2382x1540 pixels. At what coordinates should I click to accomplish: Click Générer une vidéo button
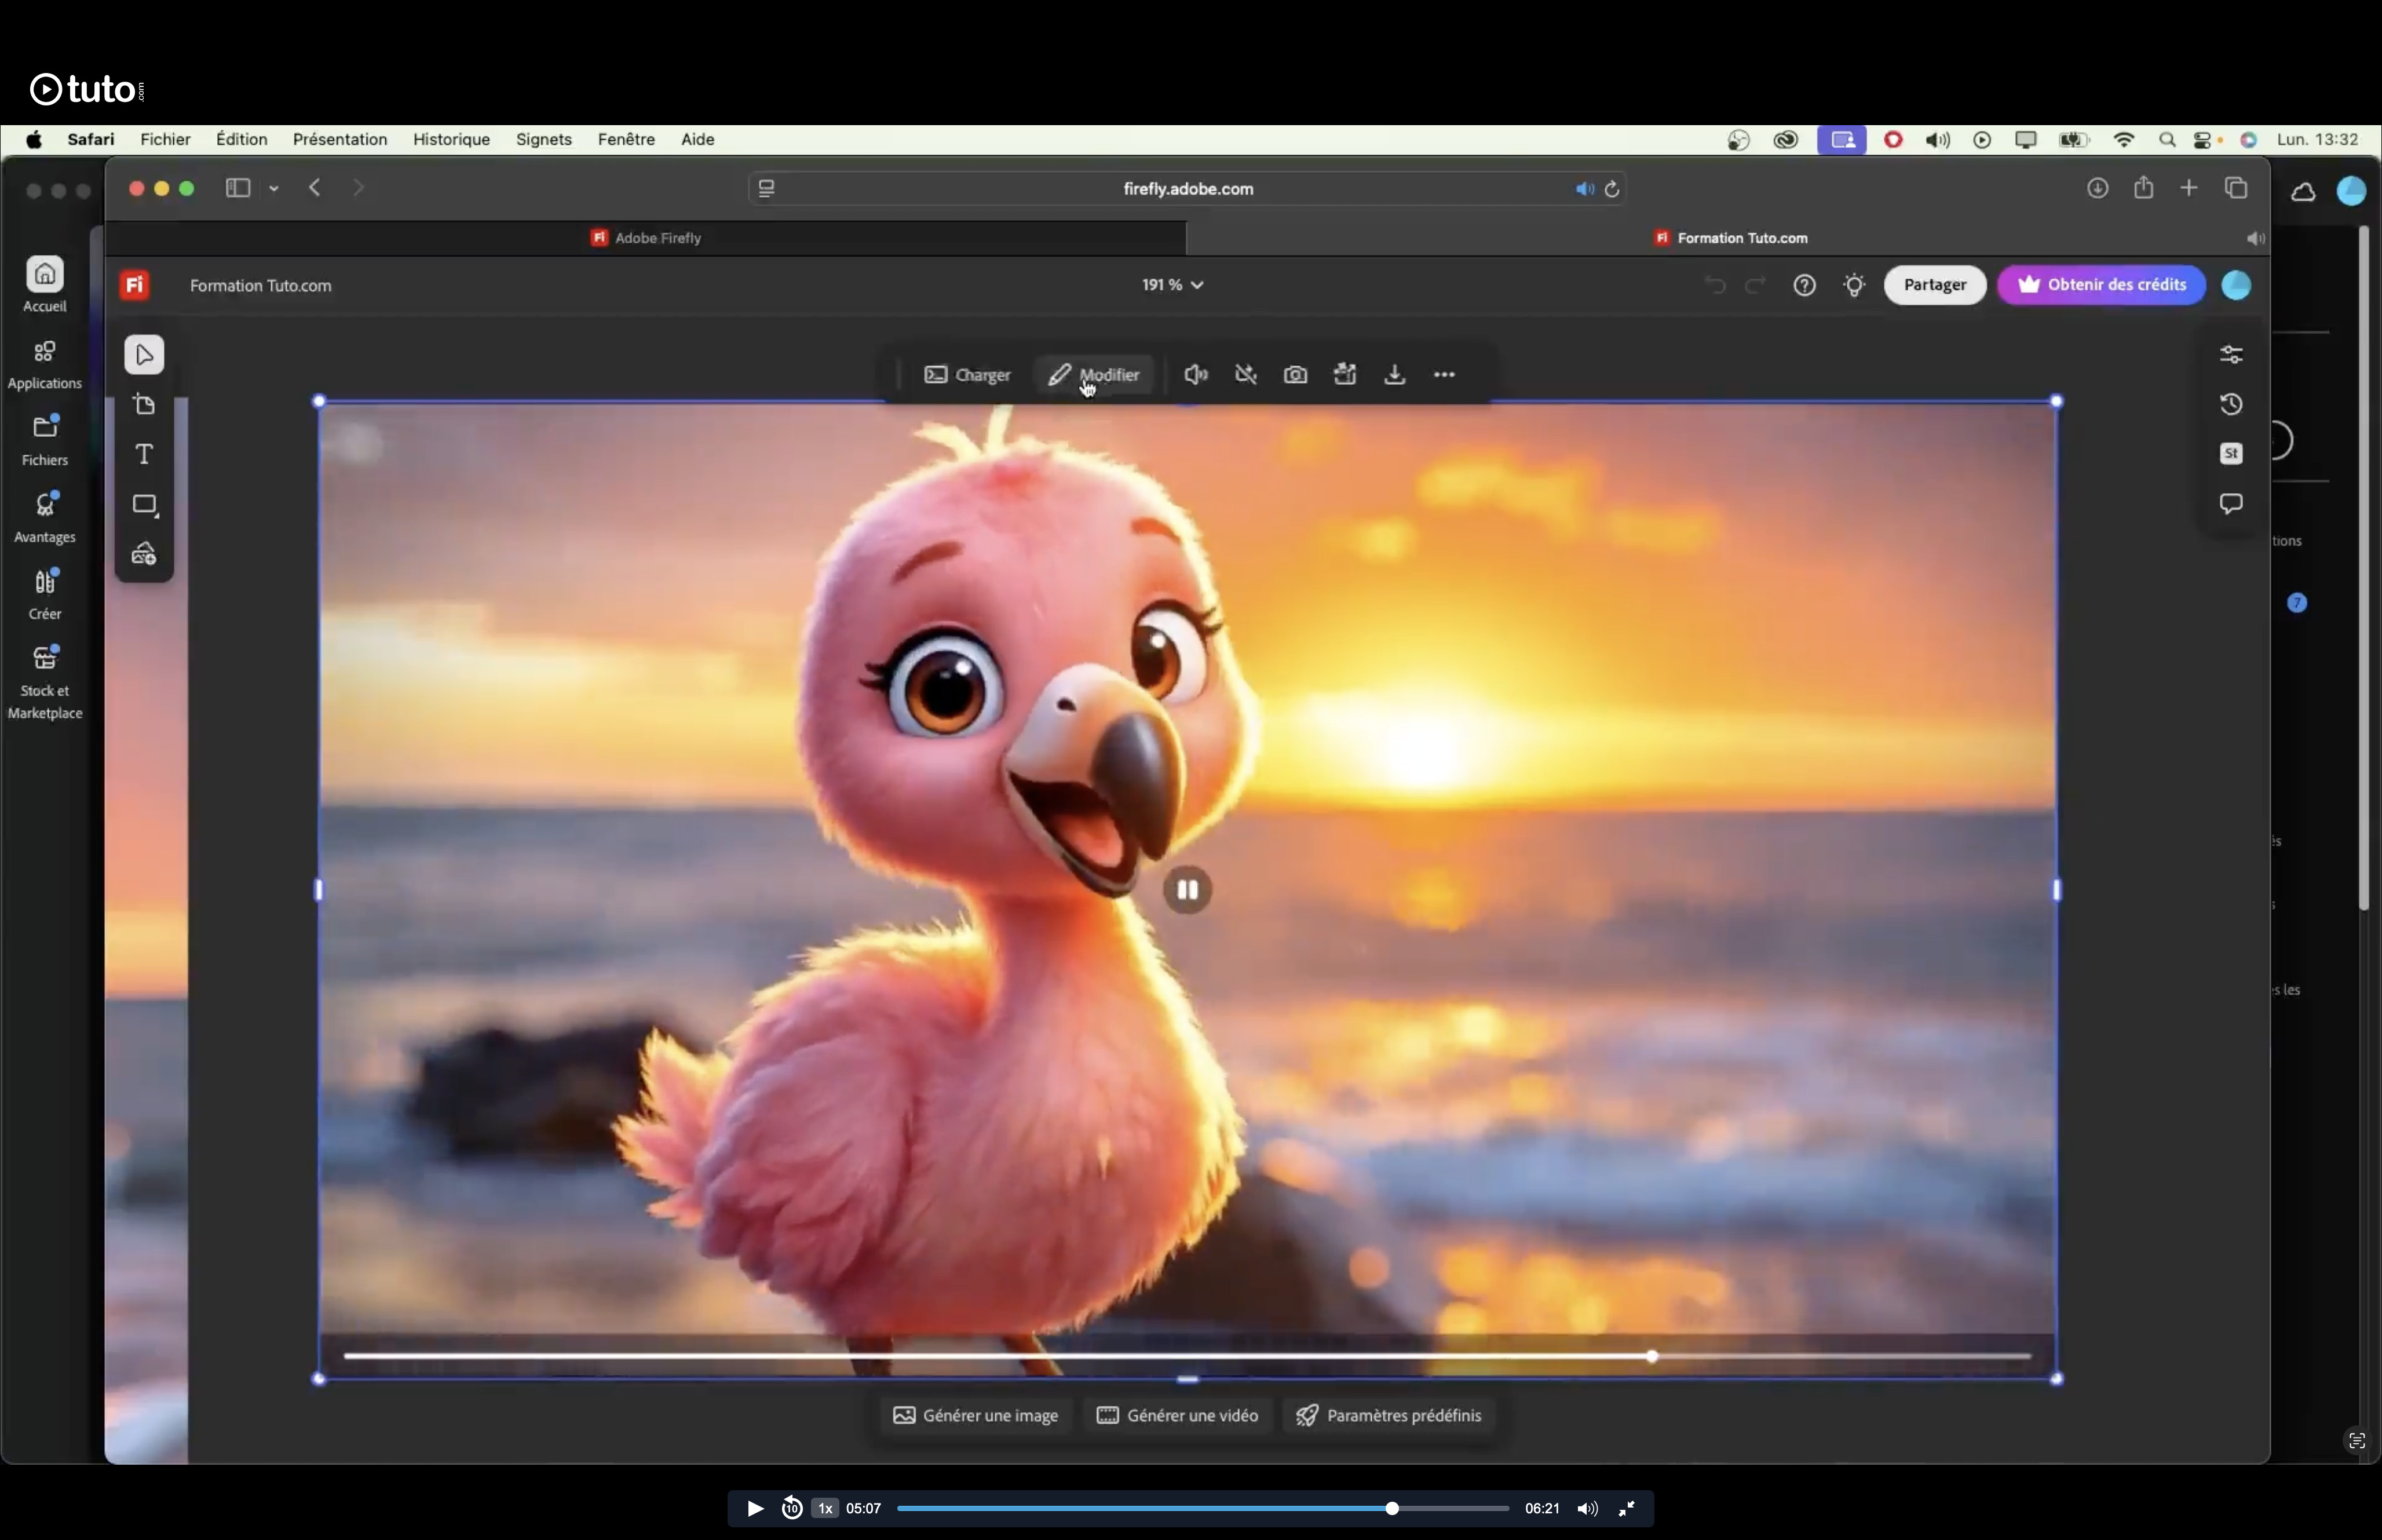tap(1178, 1416)
